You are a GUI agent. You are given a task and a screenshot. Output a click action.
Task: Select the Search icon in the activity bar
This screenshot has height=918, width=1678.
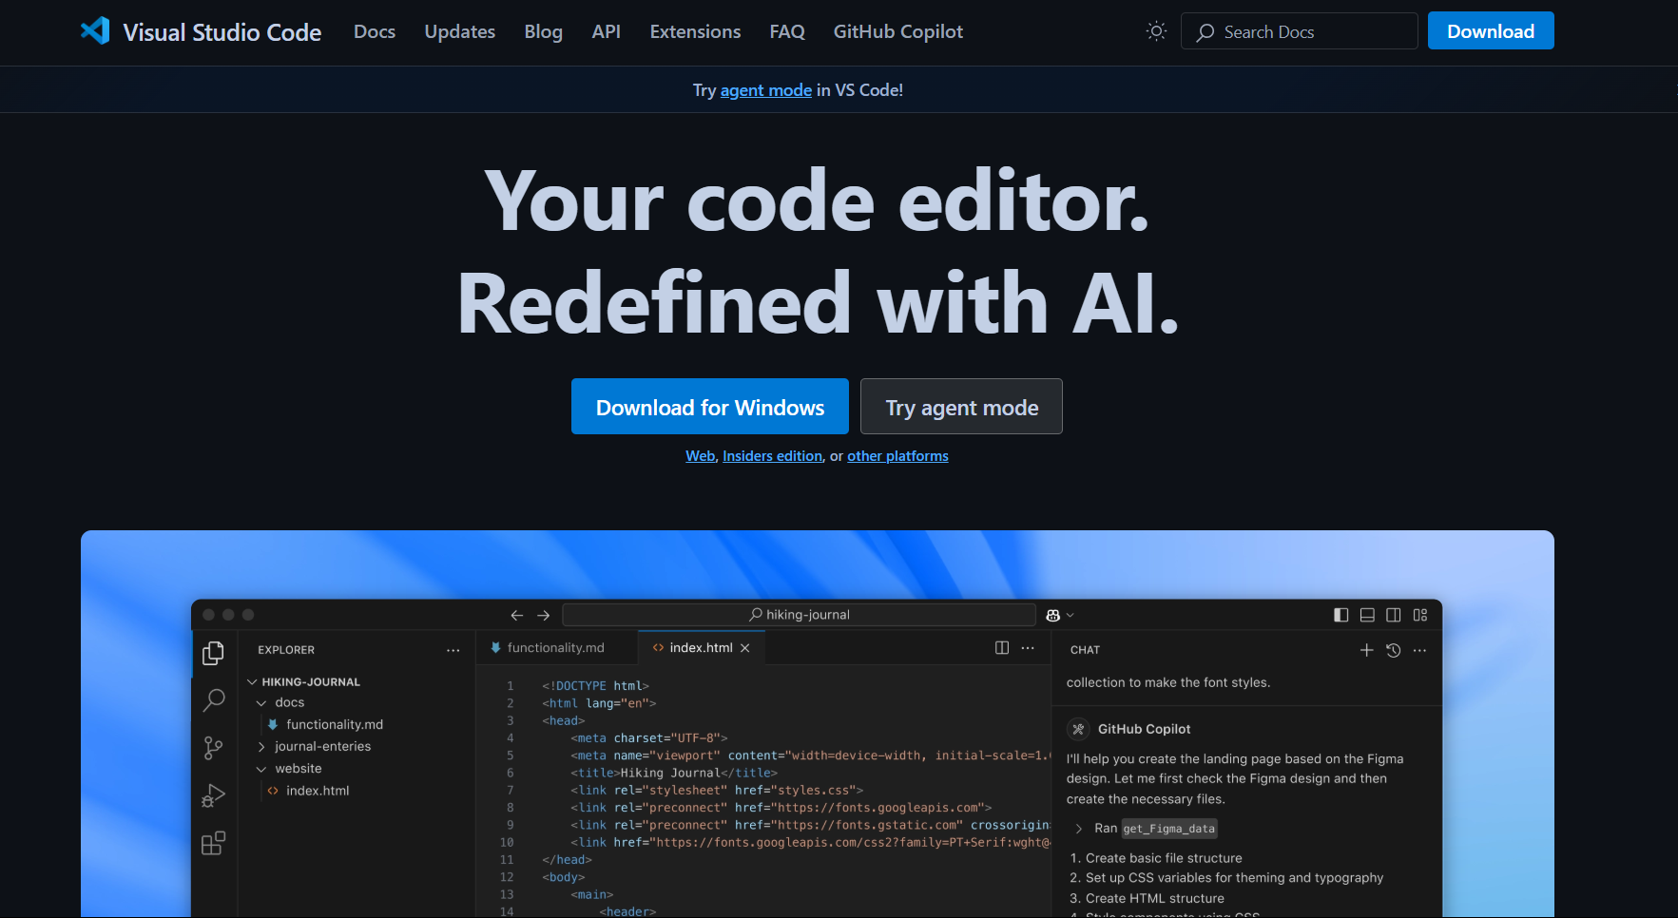coord(213,700)
